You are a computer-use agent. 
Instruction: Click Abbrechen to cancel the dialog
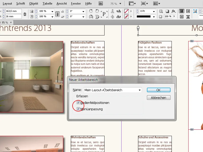click(159, 98)
